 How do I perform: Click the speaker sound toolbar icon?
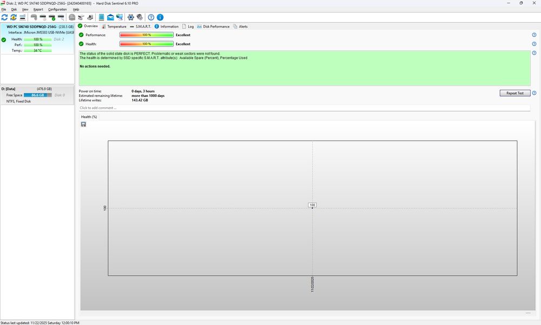tap(140, 17)
